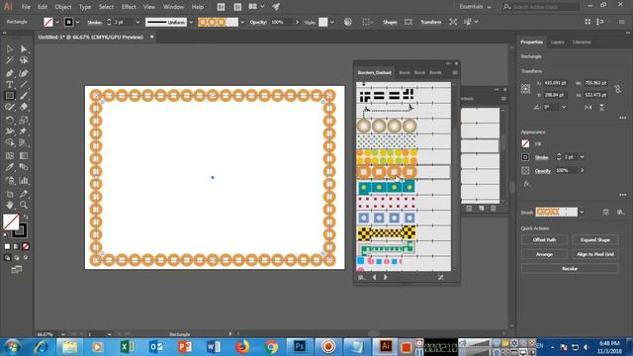
Task: Click the Expand Shape button
Action: point(595,239)
